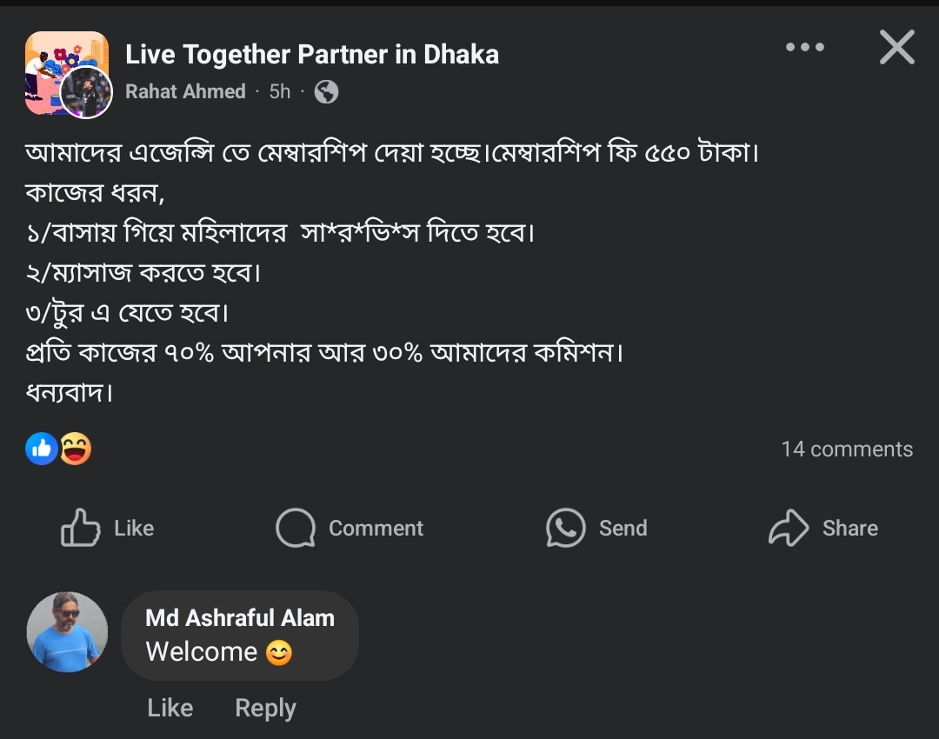Reply to the Welcome comment
The image size is (939, 739).
(265, 708)
